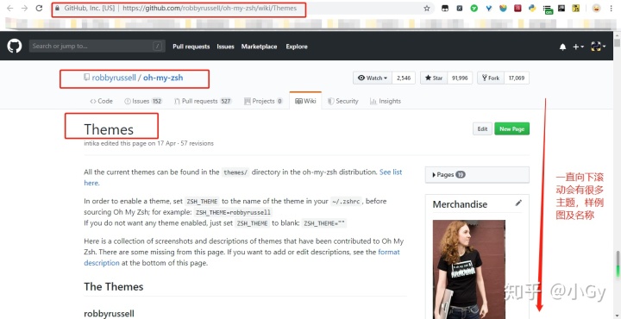The height and width of the screenshot is (319, 621).
Task: Click the Merchandise t-shirt photo
Action: [x=469, y=269]
